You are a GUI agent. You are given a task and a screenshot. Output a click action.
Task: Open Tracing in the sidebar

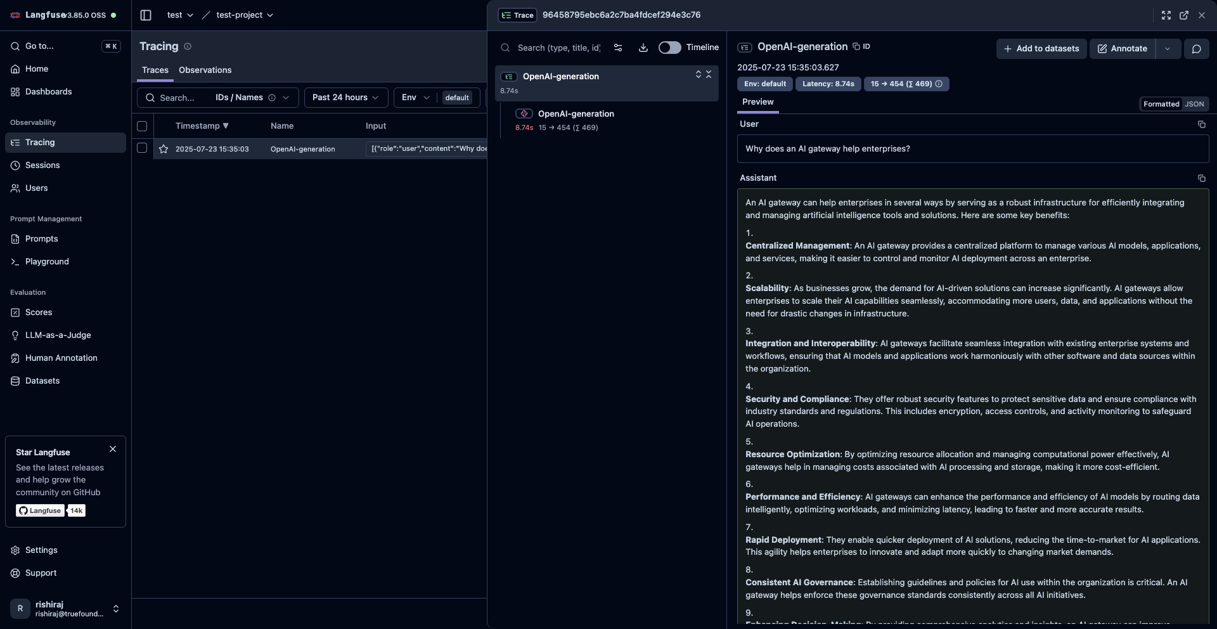pyautogui.click(x=65, y=142)
